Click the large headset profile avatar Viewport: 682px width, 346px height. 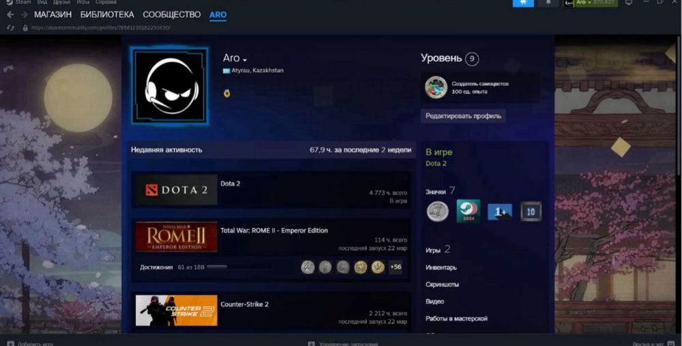pos(170,86)
